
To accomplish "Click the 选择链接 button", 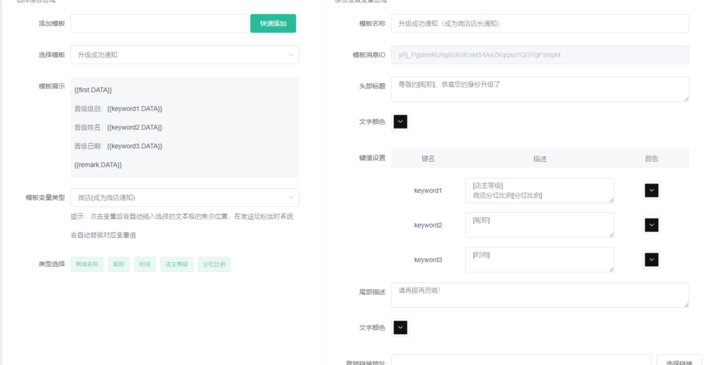I will (679, 362).
